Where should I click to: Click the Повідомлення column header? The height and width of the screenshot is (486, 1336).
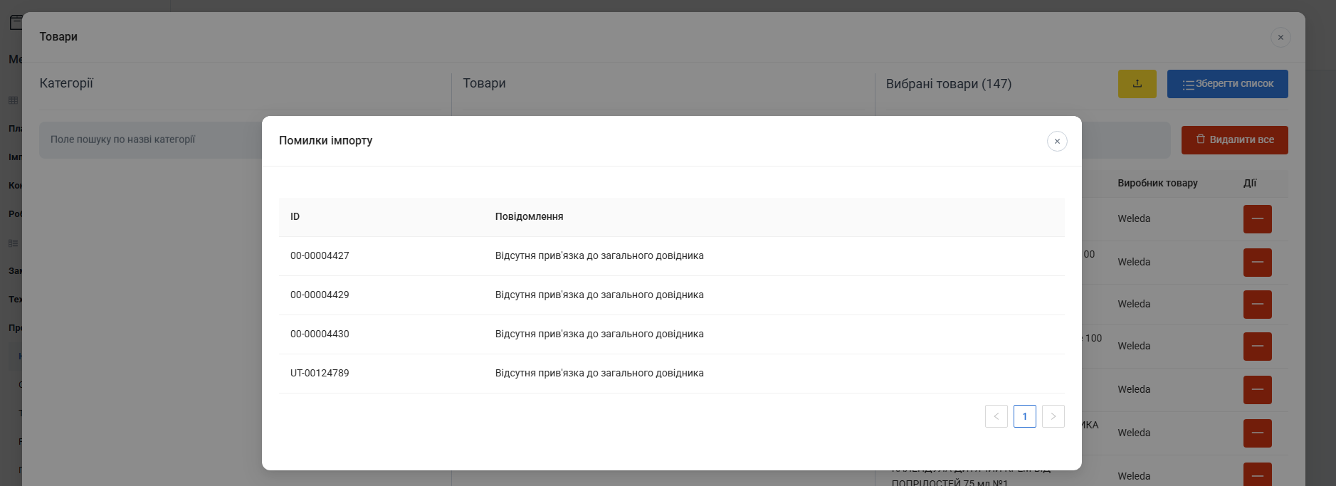529,216
